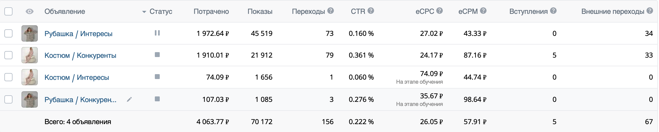
Task: Open the Костюм / Интересы ad link
Action: [x=77, y=77]
